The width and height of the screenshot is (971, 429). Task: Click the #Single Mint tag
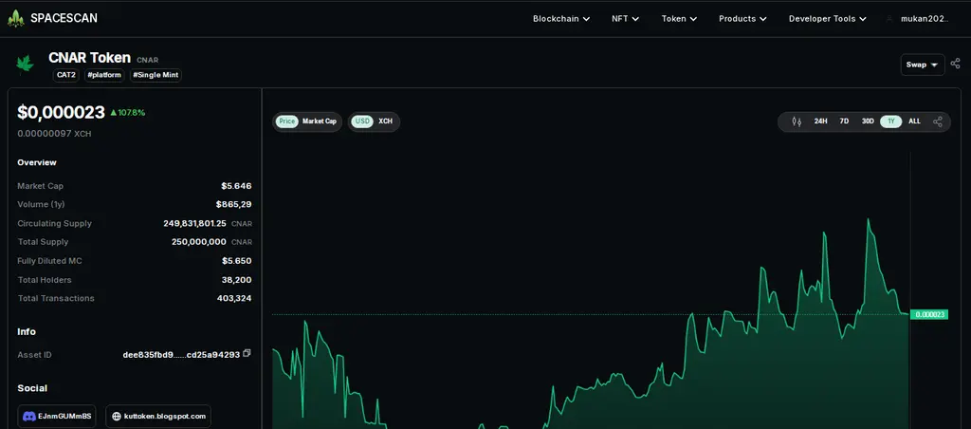pyautogui.click(x=156, y=76)
